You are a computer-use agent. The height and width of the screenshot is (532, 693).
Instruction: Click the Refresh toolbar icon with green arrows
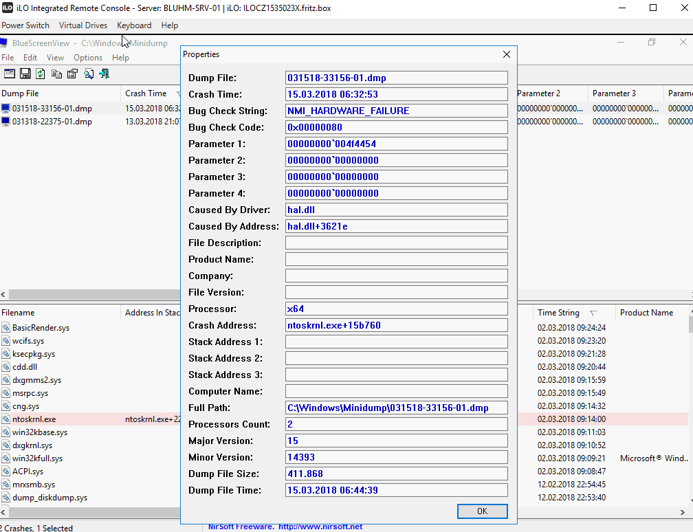[x=40, y=74]
